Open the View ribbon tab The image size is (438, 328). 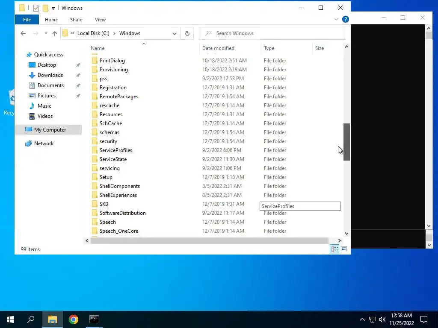coord(100,20)
